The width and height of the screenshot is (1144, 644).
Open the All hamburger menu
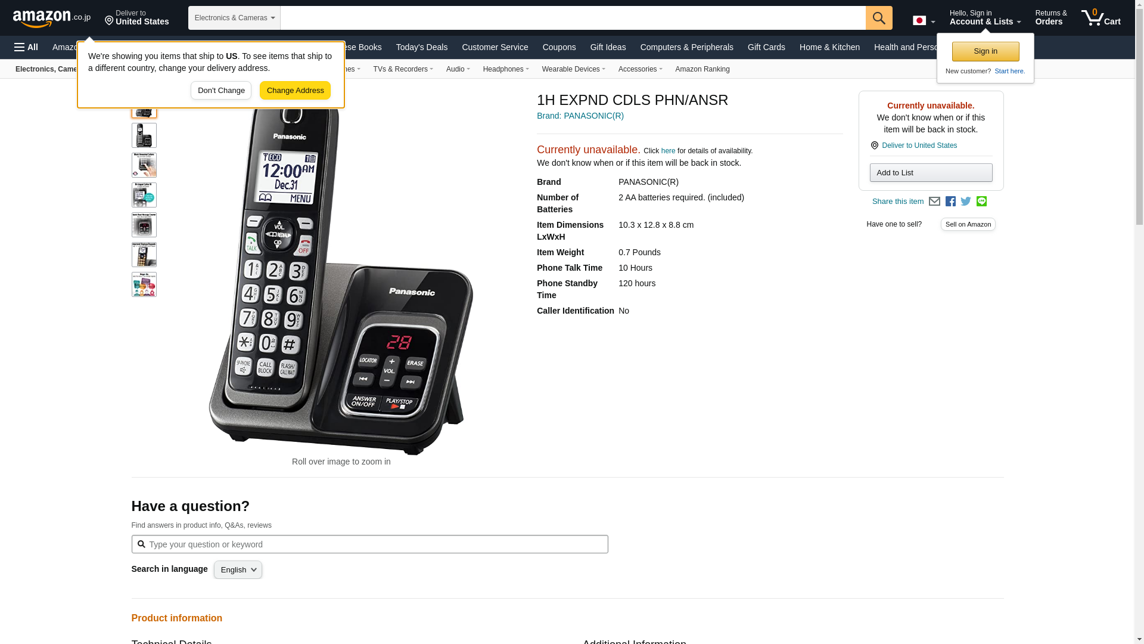(26, 47)
